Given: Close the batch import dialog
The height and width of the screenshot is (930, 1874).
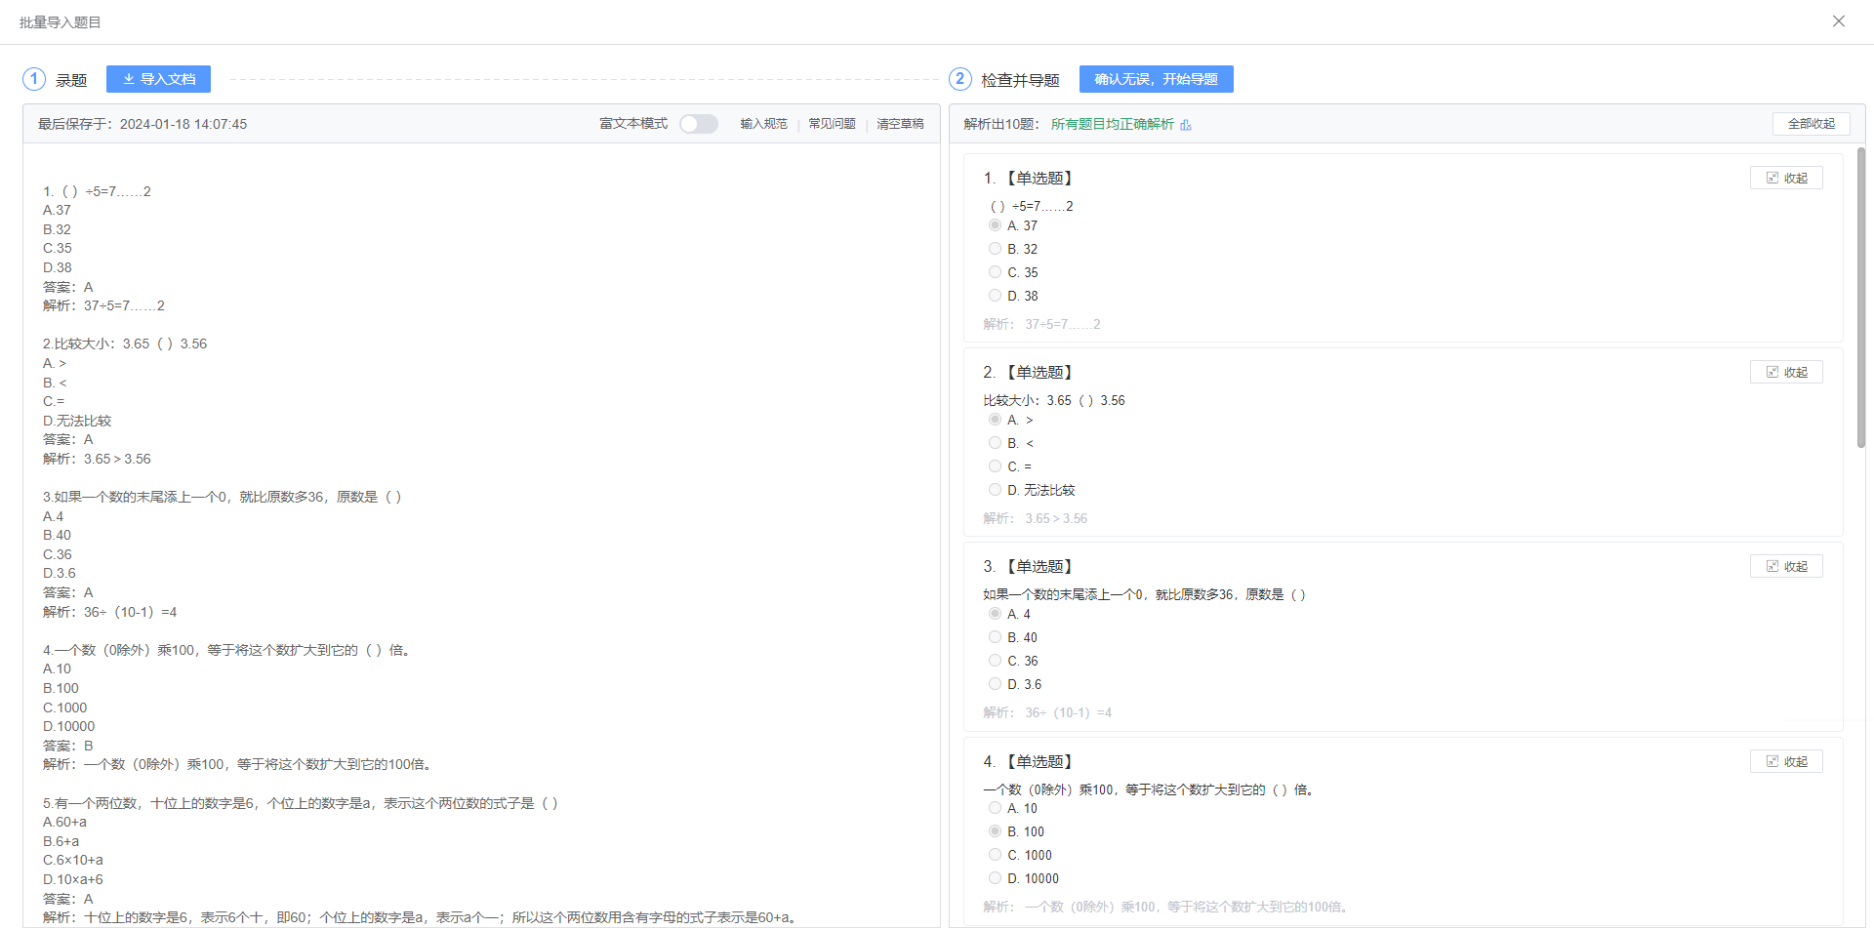Looking at the screenshot, I should [x=1838, y=21].
